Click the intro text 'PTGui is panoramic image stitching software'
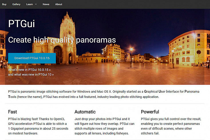The width and height of the screenshot is (210, 140). [x=40, y=92]
